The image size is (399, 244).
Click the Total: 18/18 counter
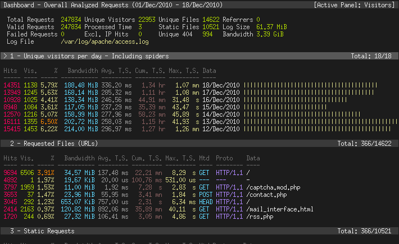pyautogui.click(x=371, y=56)
